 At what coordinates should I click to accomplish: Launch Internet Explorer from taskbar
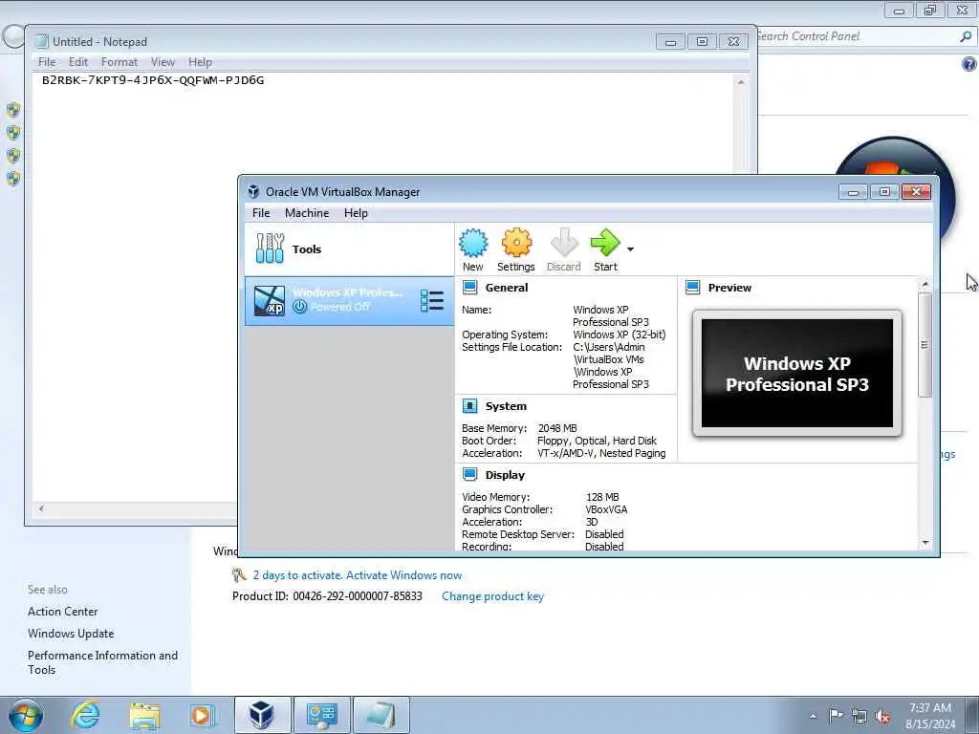tap(85, 715)
